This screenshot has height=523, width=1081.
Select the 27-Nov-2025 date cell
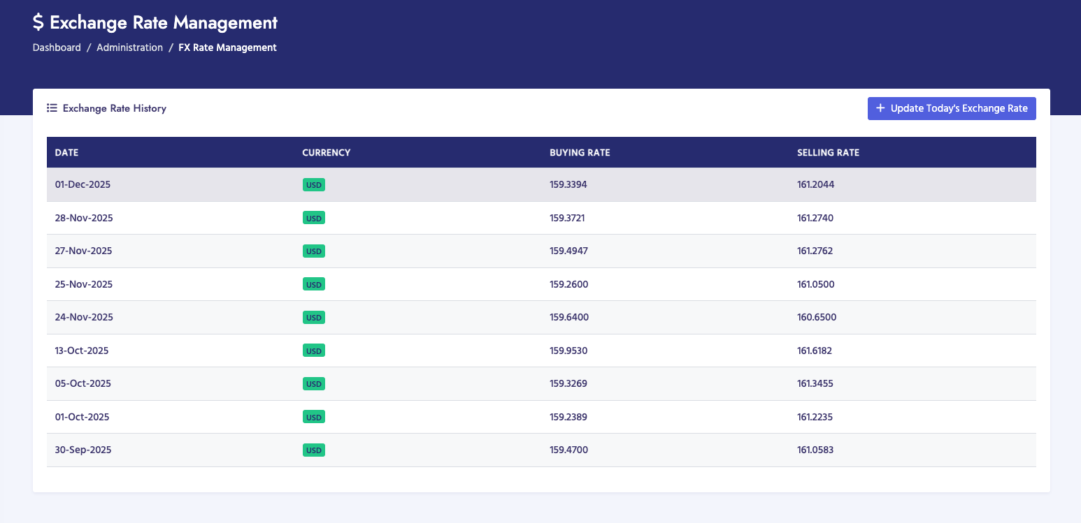coord(83,251)
